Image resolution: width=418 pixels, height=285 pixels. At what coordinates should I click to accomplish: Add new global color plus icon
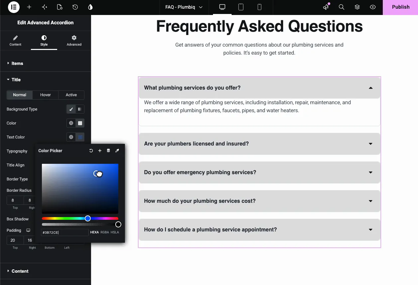100,151
